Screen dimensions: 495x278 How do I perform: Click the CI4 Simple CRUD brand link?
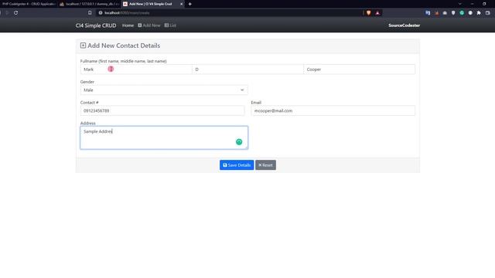point(96,25)
